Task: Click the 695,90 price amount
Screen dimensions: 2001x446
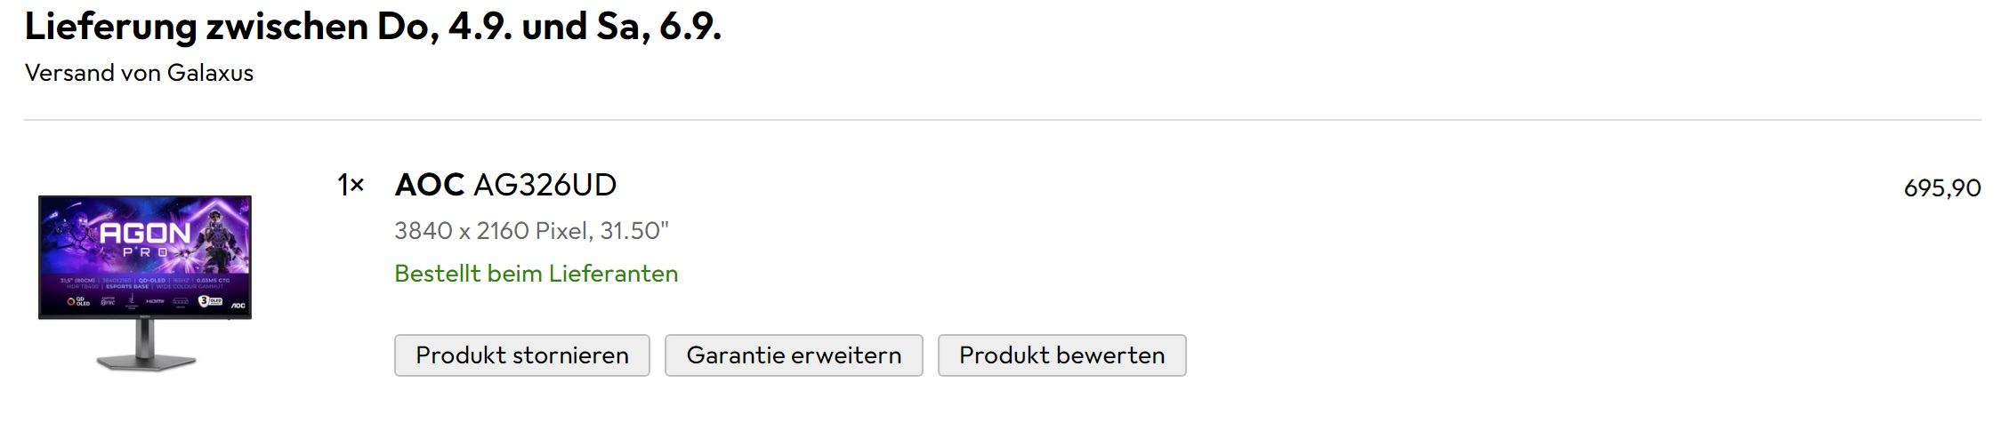Action: tap(1941, 188)
